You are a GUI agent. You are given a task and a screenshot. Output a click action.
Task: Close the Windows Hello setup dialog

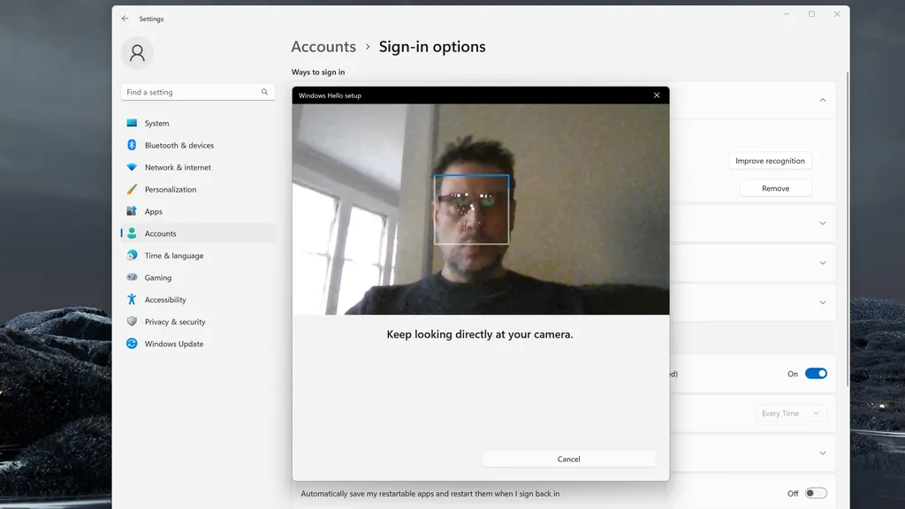tap(657, 95)
